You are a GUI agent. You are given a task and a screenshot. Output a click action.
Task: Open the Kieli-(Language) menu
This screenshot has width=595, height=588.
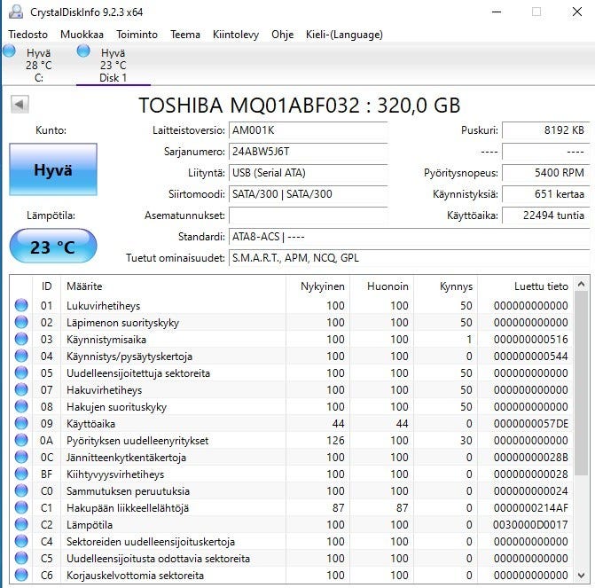tap(345, 35)
